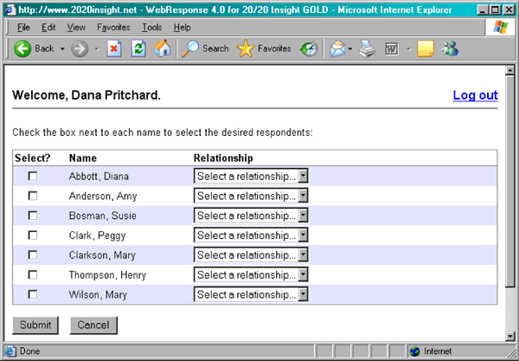Image resolution: width=519 pixels, height=361 pixels.
Task: Check the box for Abbott, Diana
Action: coord(34,176)
